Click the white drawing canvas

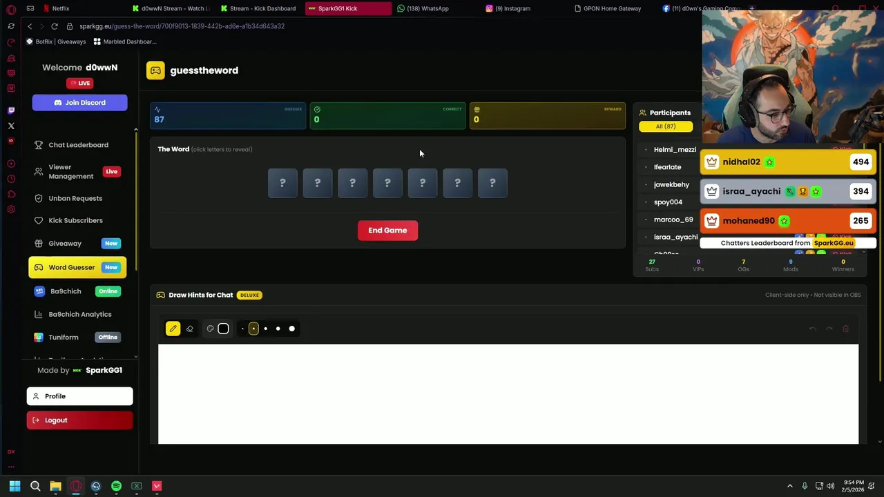pyautogui.click(x=508, y=394)
